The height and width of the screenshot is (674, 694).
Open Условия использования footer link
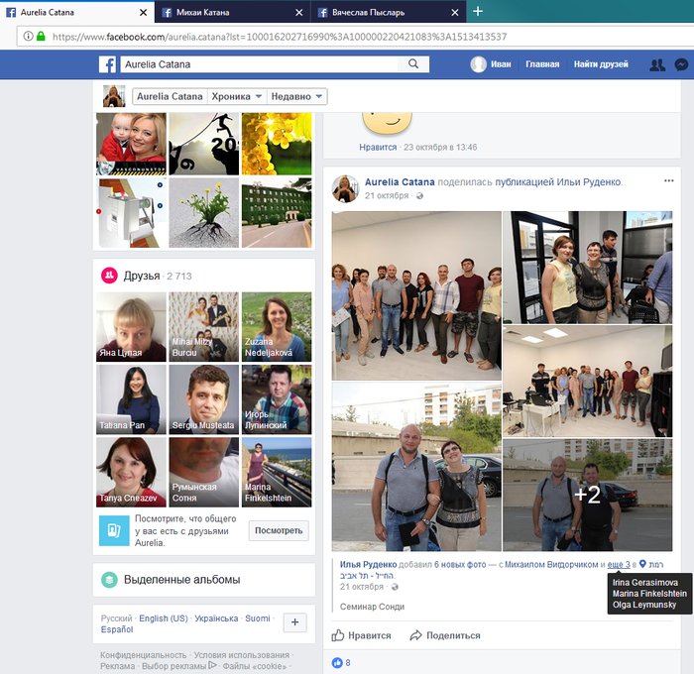pyautogui.click(x=242, y=654)
